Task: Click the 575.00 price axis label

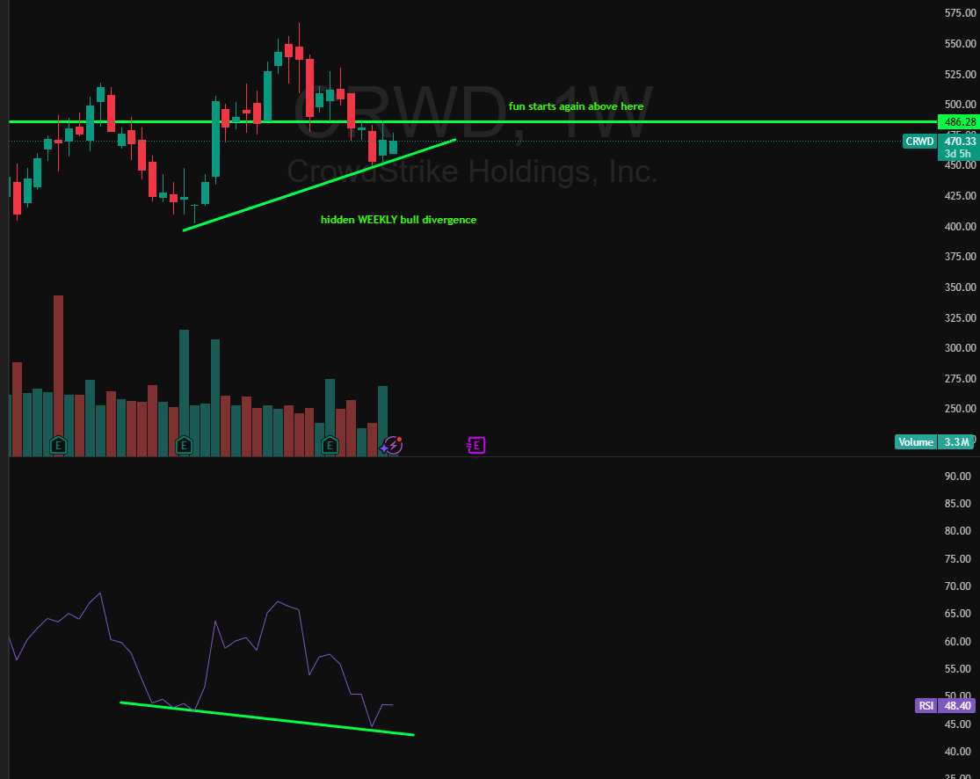Action: click(x=960, y=12)
